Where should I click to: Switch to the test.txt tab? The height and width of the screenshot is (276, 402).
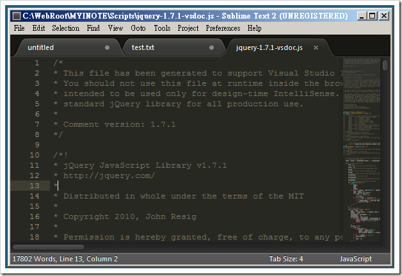[x=173, y=47]
